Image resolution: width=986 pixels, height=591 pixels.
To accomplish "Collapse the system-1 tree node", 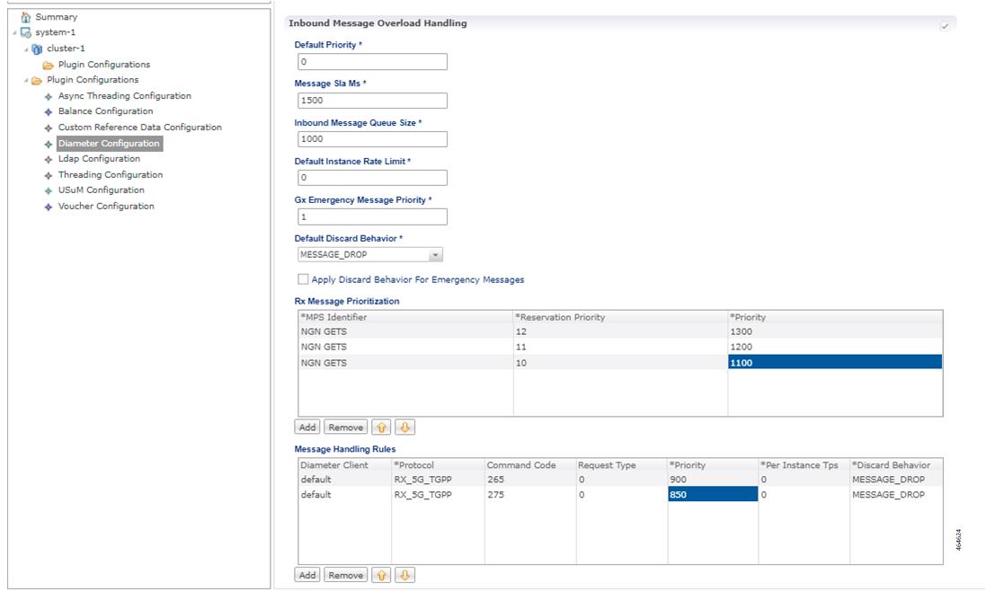I will tap(14, 32).
